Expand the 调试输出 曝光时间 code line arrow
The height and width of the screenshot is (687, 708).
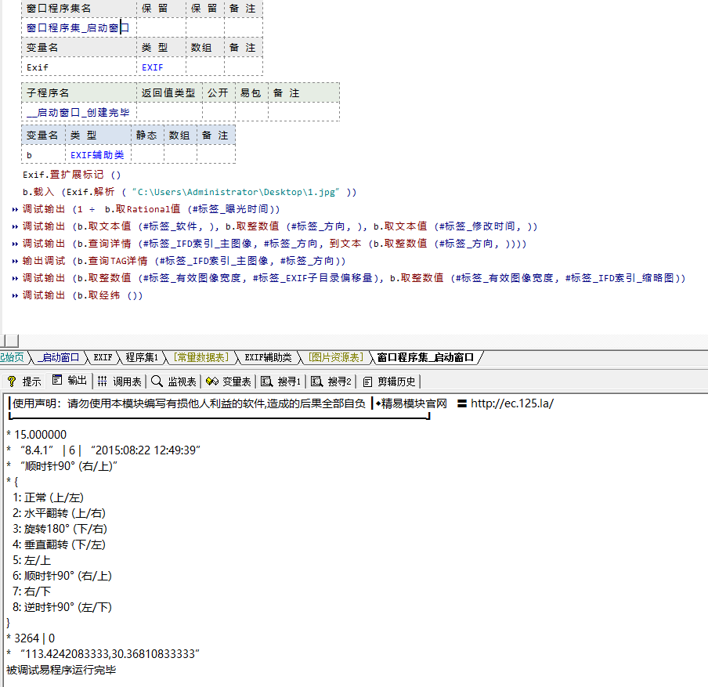coord(16,210)
